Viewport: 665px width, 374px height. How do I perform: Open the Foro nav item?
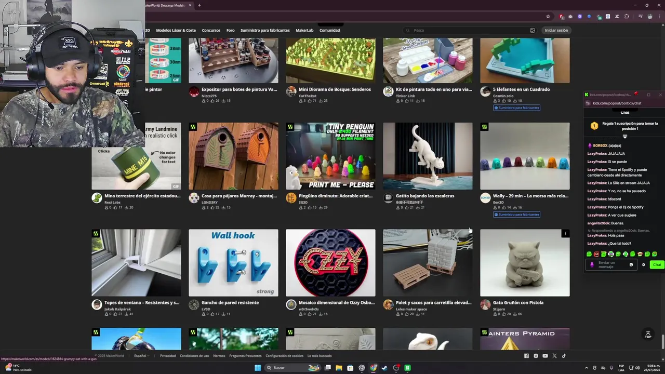pos(230,30)
